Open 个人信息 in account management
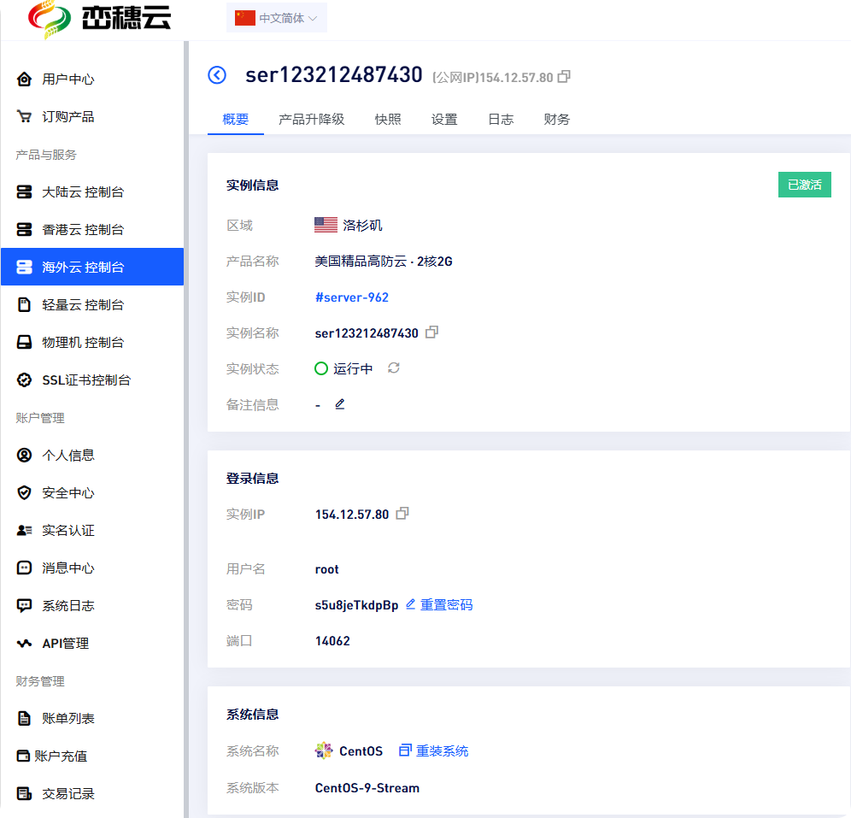This screenshot has width=851, height=818. click(x=92, y=455)
